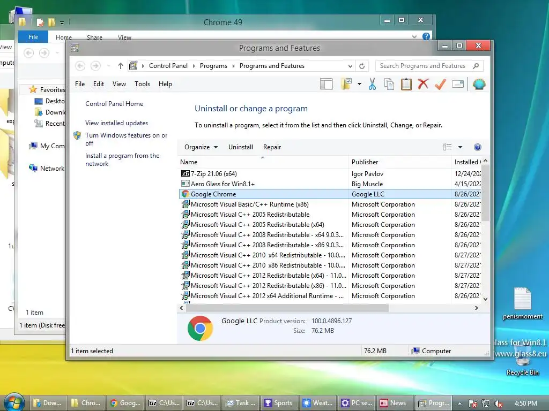Image resolution: width=549 pixels, height=411 pixels.
Task: Click the Uninstall button
Action: (x=241, y=147)
